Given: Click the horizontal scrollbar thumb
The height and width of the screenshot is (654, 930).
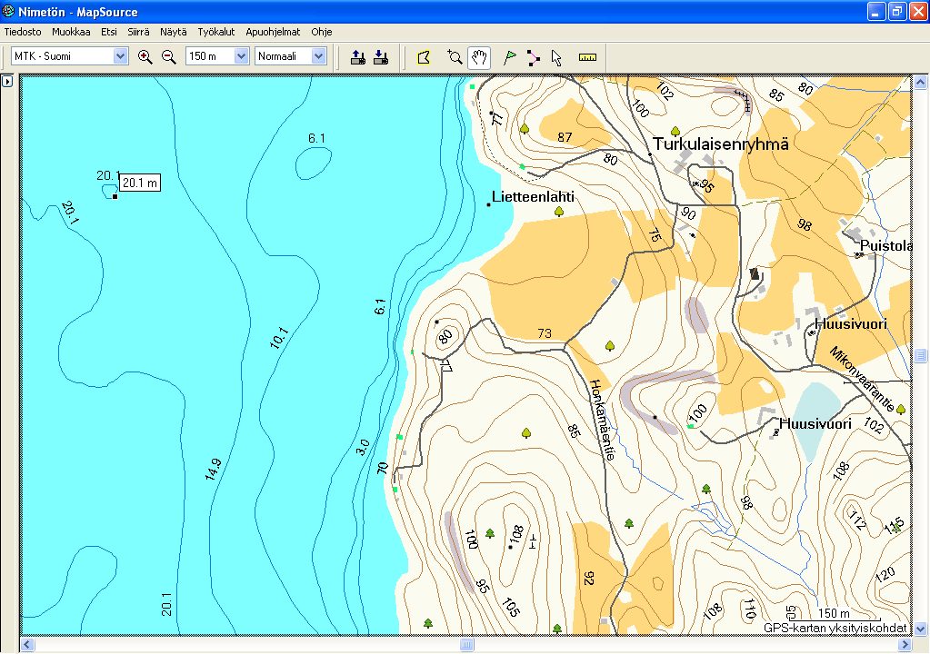Looking at the screenshot, I should coord(466,644).
